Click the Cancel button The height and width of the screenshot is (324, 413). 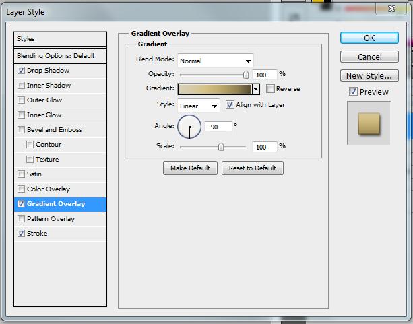pyautogui.click(x=369, y=57)
